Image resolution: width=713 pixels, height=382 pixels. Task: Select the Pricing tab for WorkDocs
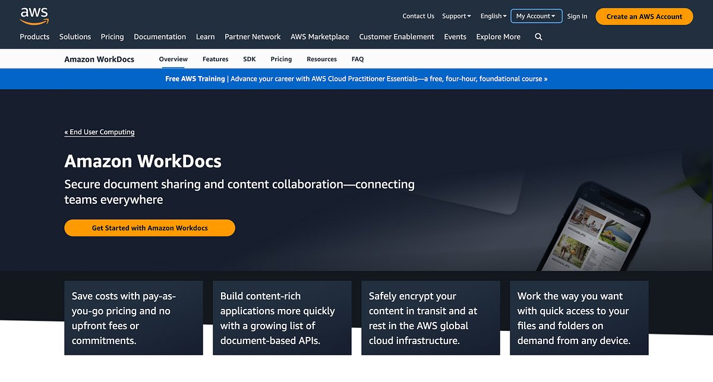pos(281,59)
